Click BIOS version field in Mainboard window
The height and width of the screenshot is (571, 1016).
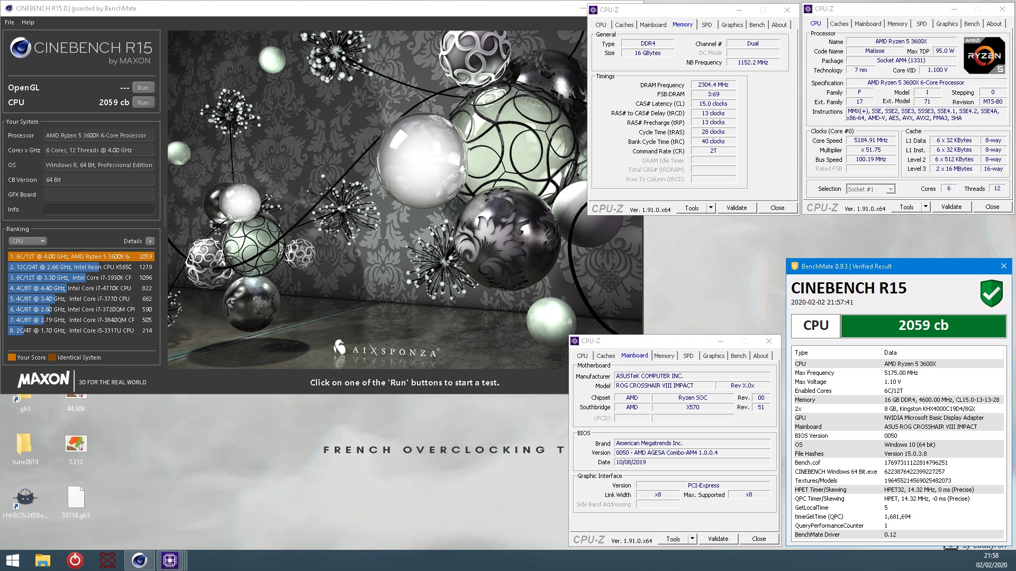[x=692, y=453]
